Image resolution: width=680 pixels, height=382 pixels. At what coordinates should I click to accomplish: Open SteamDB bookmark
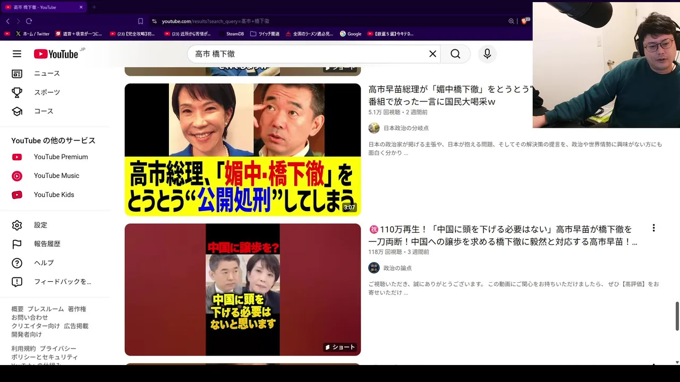tap(231, 34)
